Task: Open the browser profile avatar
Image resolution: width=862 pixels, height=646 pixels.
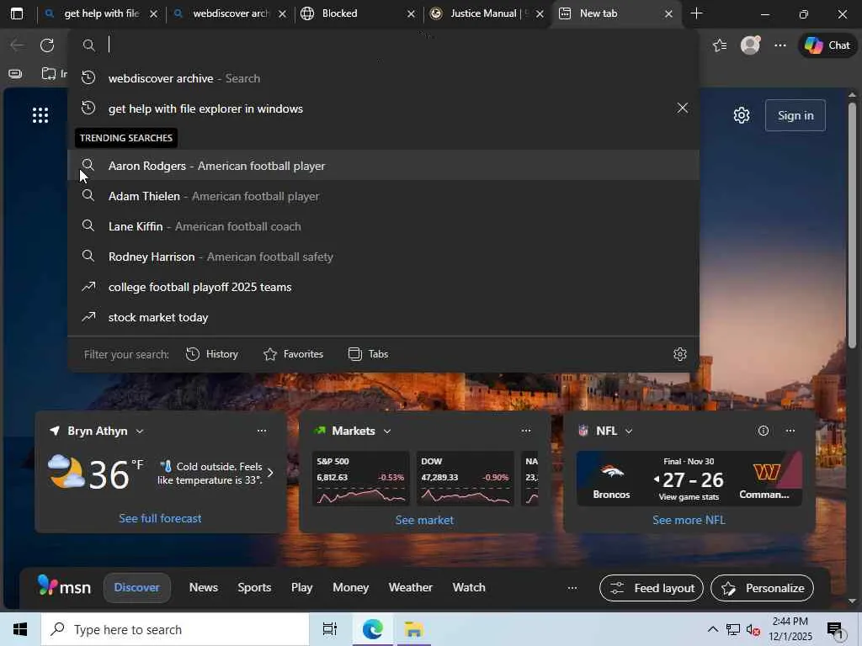Action: tap(750, 45)
